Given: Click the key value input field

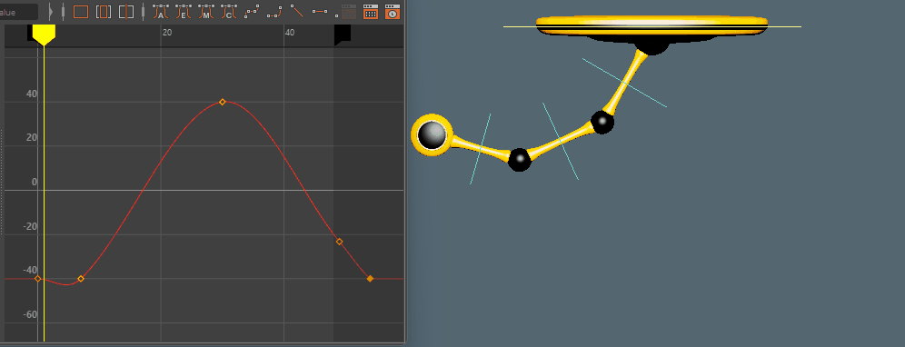Looking at the screenshot, I should pyautogui.click(x=19, y=12).
